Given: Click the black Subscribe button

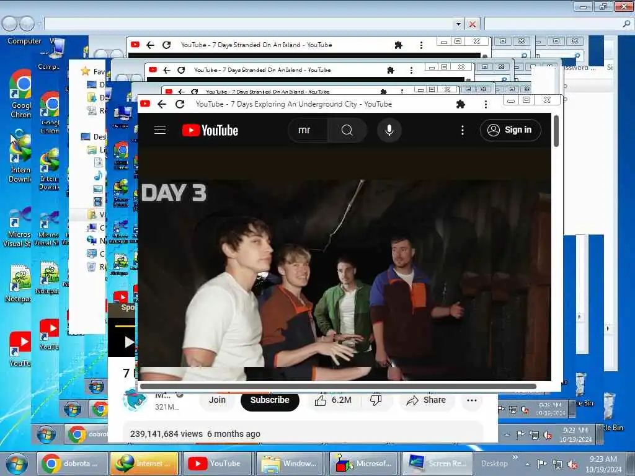Looking at the screenshot, I should 270,400.
